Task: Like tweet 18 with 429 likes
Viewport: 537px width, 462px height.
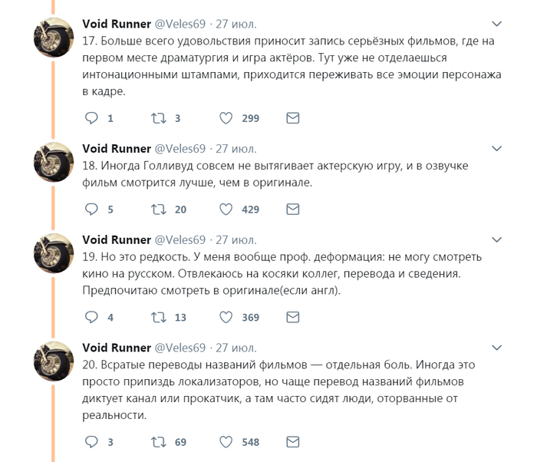Action: click(226, 209)
